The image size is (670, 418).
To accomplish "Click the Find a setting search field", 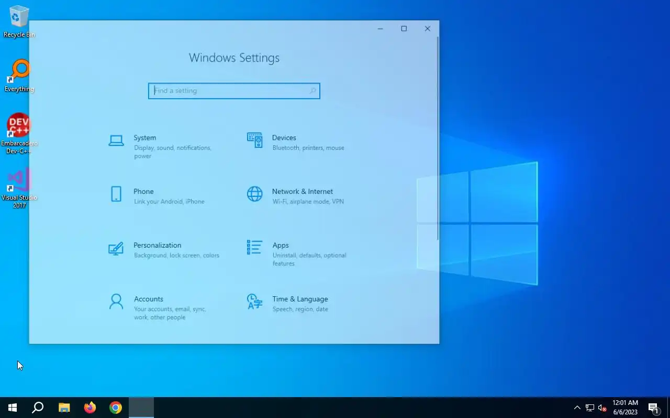I will tap(234, 91).
